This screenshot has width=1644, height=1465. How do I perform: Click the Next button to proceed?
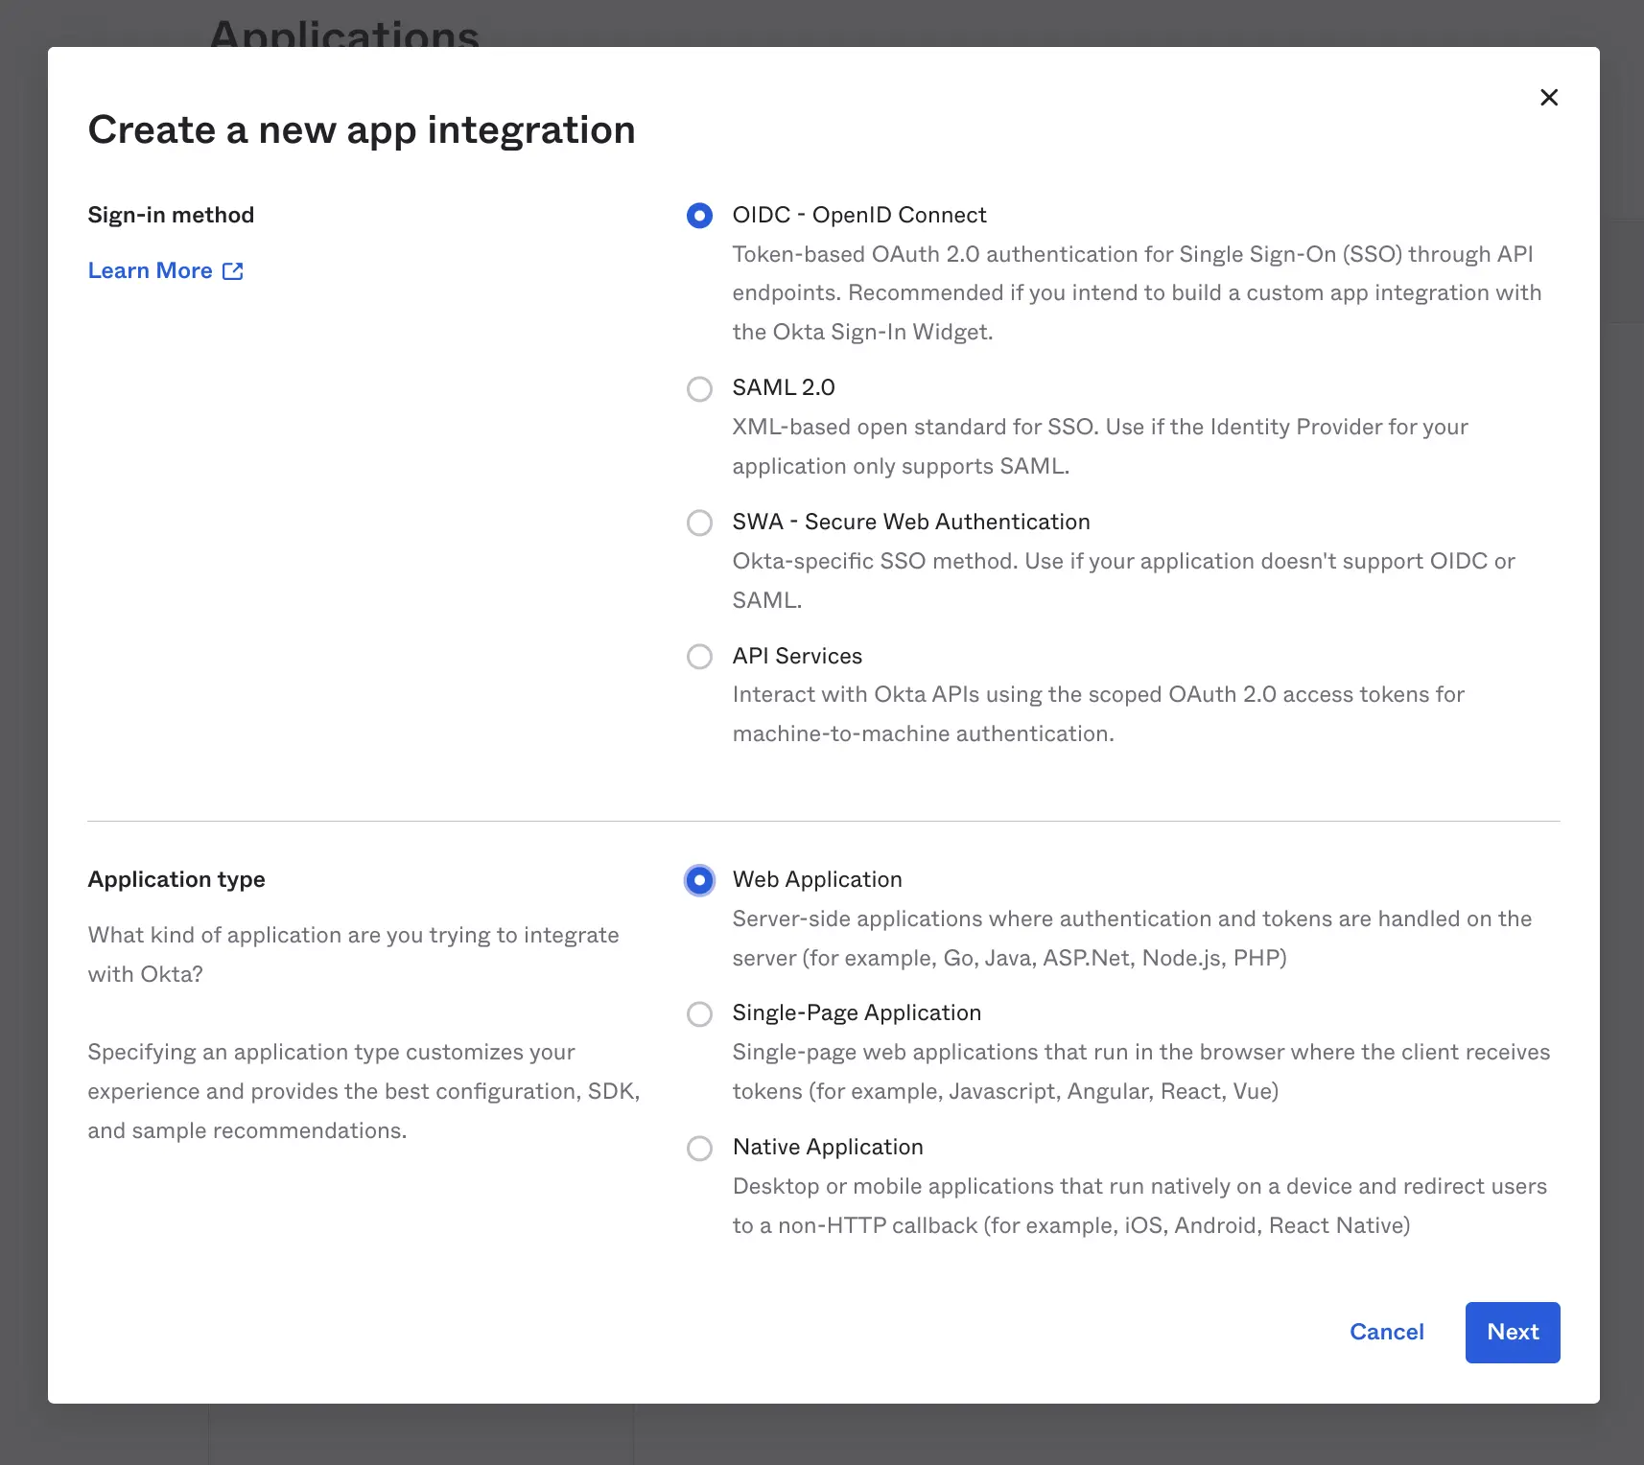pos(1513,1332)
